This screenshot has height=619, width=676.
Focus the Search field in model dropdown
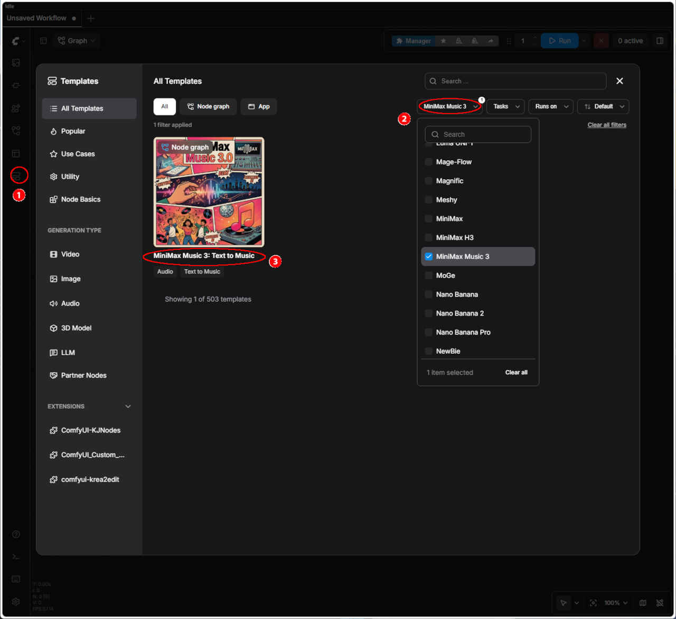coord(478,134)
